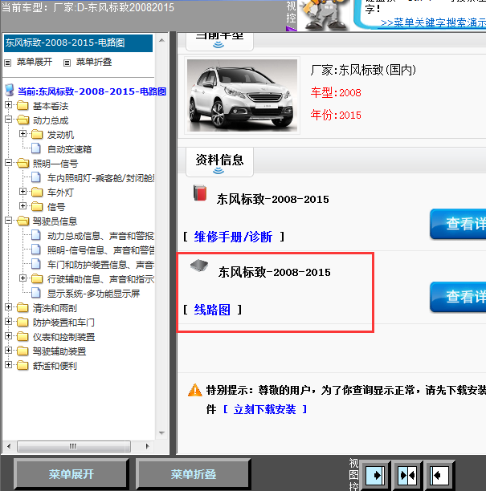486x491 pixels.
Task: Open 动力总成信息、声音和警报 document
Action: pos(100,236)
